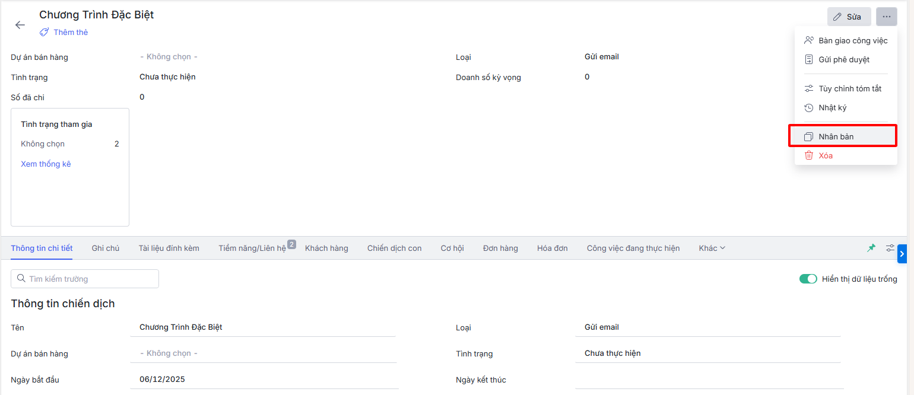Expand the Khác tab dropdown
This screenshot has width=914, height=395.
coord(712,248)
